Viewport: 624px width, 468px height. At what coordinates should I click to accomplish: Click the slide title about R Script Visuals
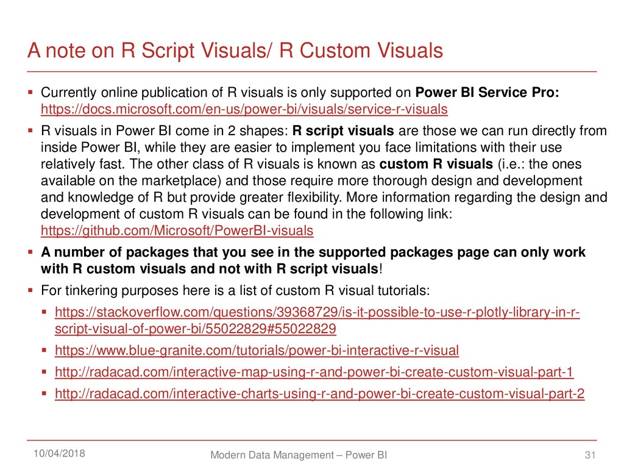(235, 51)
